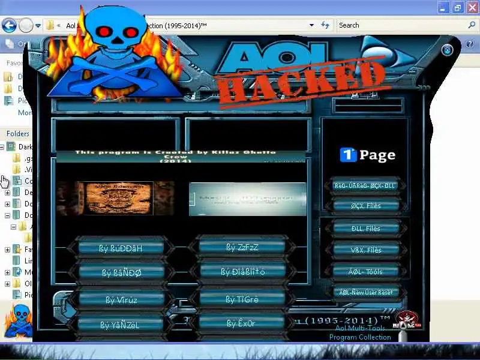Select the .Vi folder in tree
This screenshot has height=360, width=480.
coord(22,170)
